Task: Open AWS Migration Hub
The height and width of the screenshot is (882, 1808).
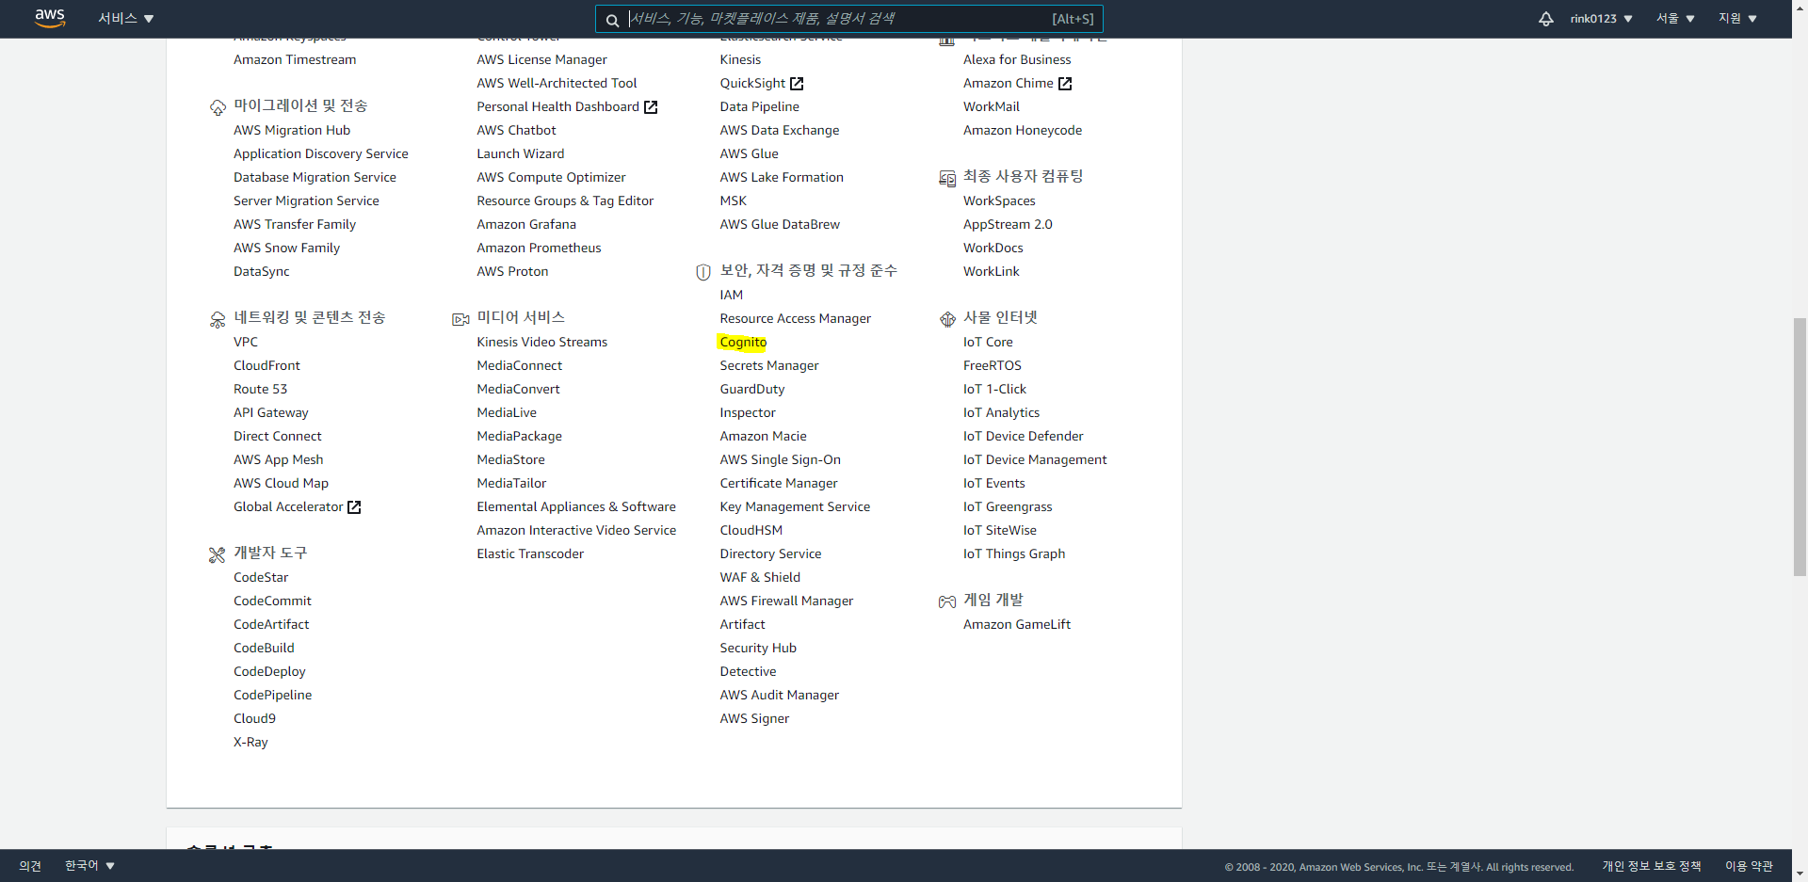Action: [292, 131]
